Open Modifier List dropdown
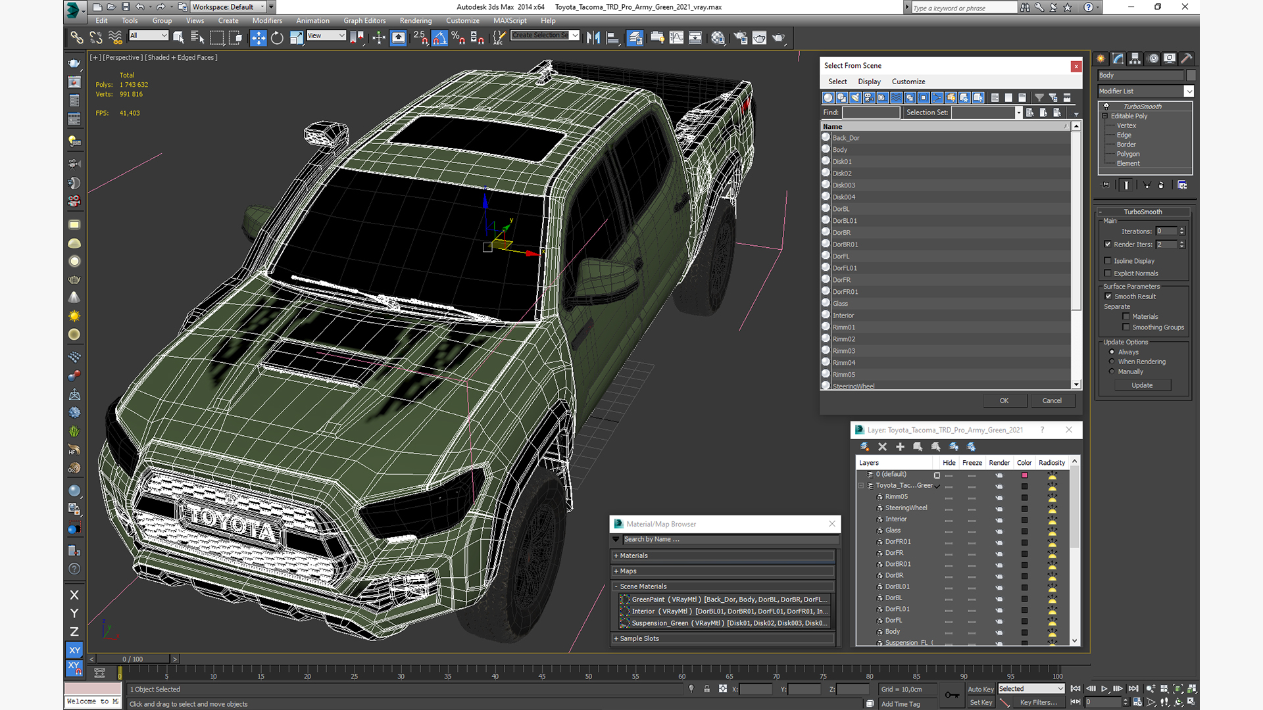The image size is (1263, 710). click(1145, 91)
